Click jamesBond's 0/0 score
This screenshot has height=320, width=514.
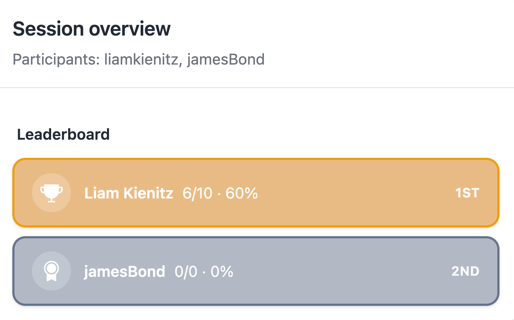click(x=186, y=271)
